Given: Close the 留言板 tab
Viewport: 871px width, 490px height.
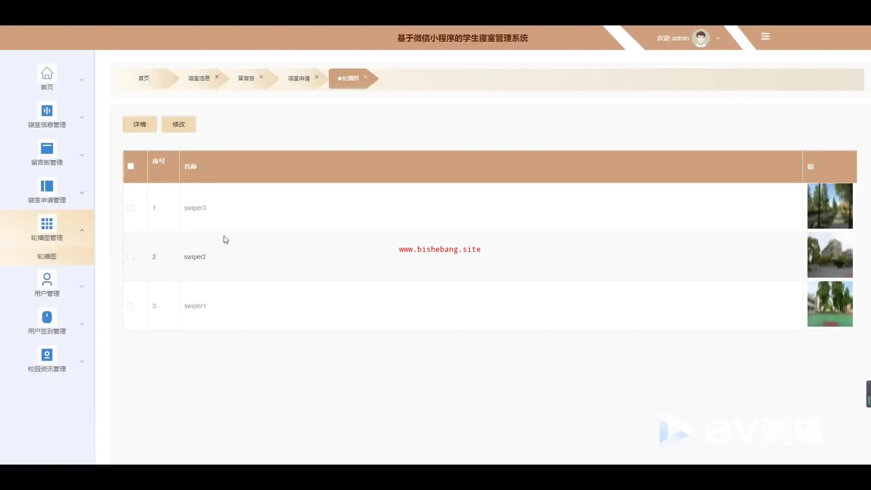Looking at the screenshot, I should pos(261,77).
